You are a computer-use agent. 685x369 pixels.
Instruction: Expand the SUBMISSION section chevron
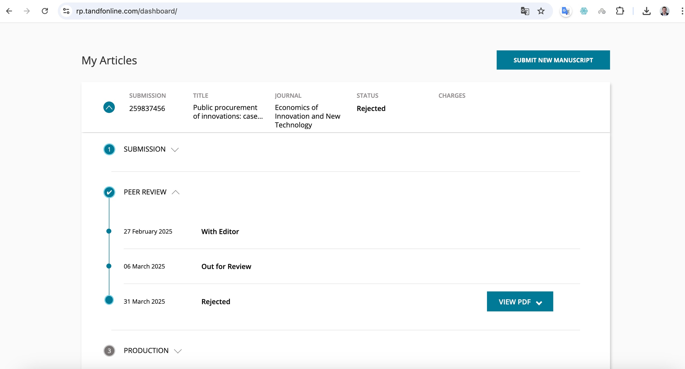pyautogui.click(x=175, y=149)
